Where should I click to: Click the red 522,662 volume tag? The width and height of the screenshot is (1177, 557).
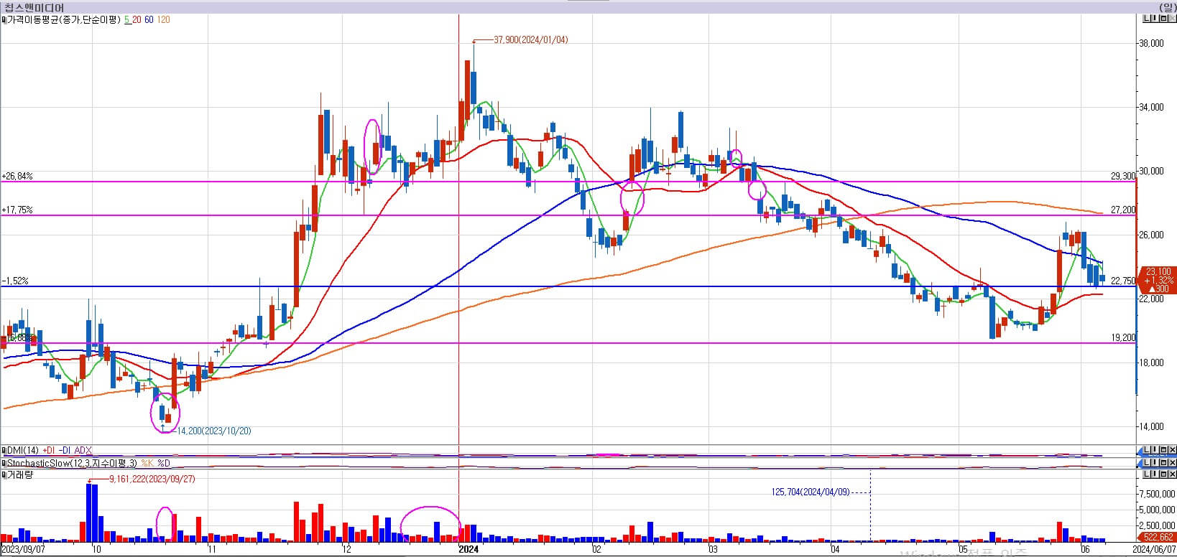(x=1157, y=537)
